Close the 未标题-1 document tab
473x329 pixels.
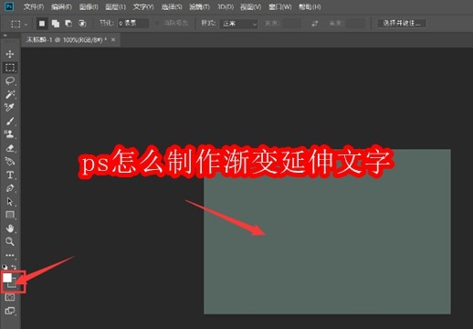[x=113, y=40]
